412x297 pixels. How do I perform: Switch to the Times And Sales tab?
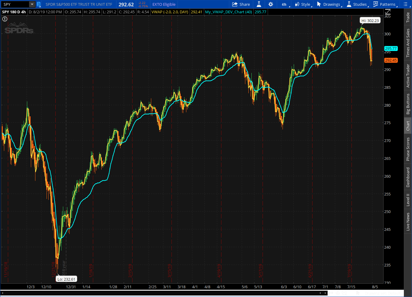(408, 43)
